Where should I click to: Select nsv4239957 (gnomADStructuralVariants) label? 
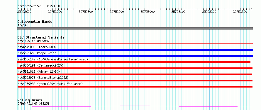coord(50,84)
